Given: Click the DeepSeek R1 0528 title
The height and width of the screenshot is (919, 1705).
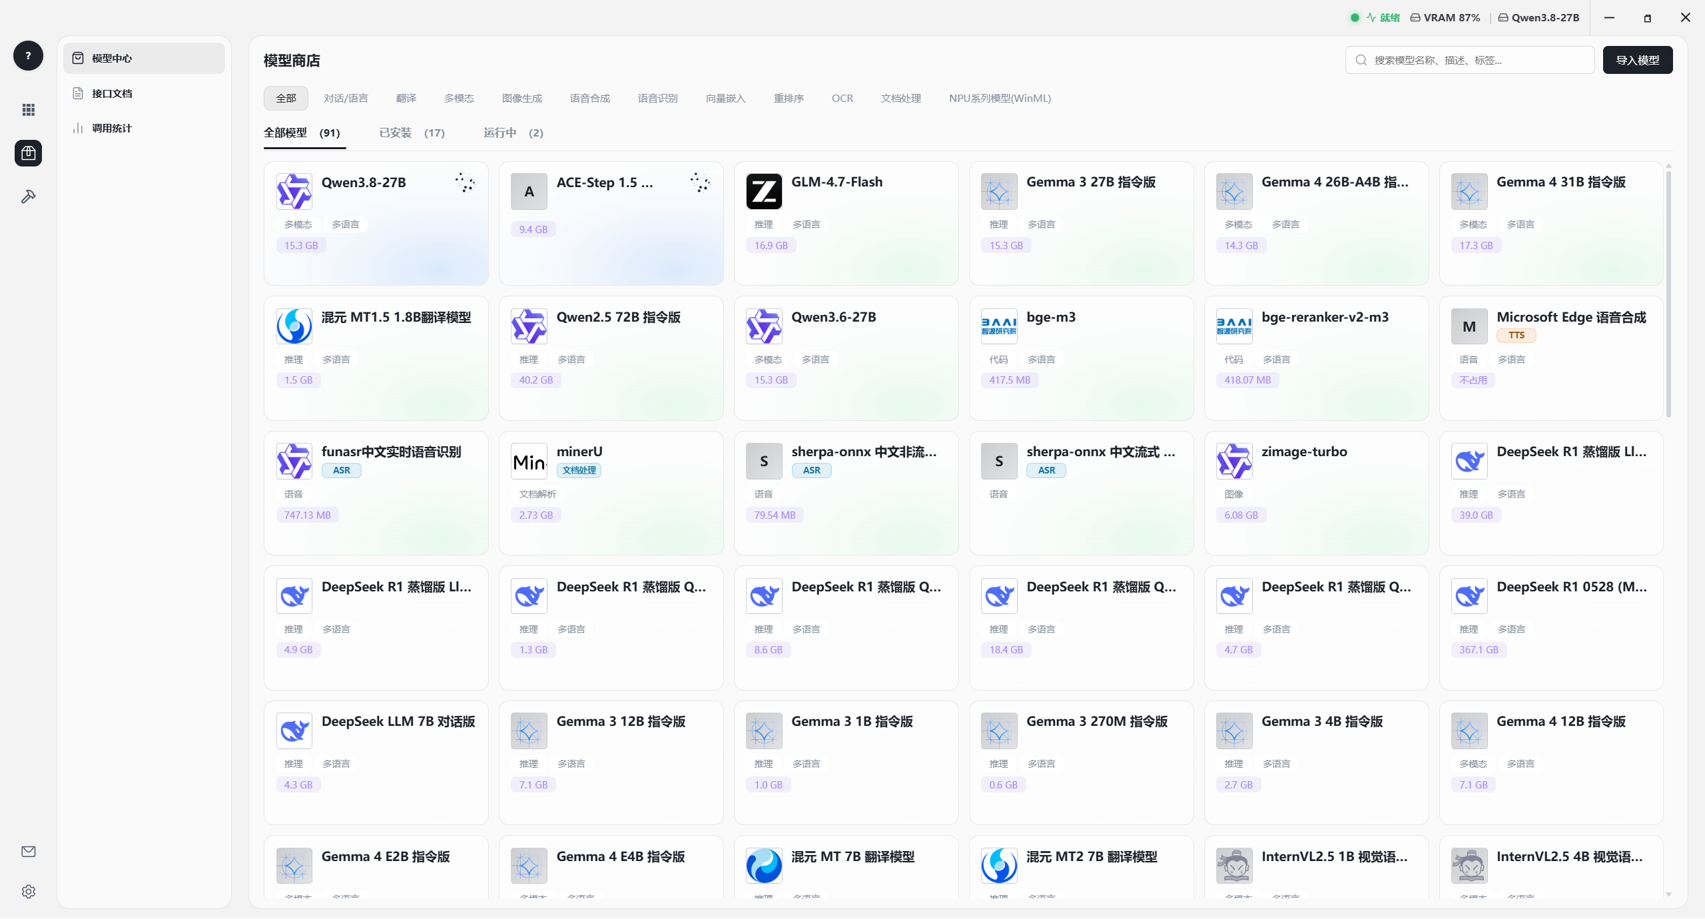Looking at the screenshot, I should tap(1571, 587).
